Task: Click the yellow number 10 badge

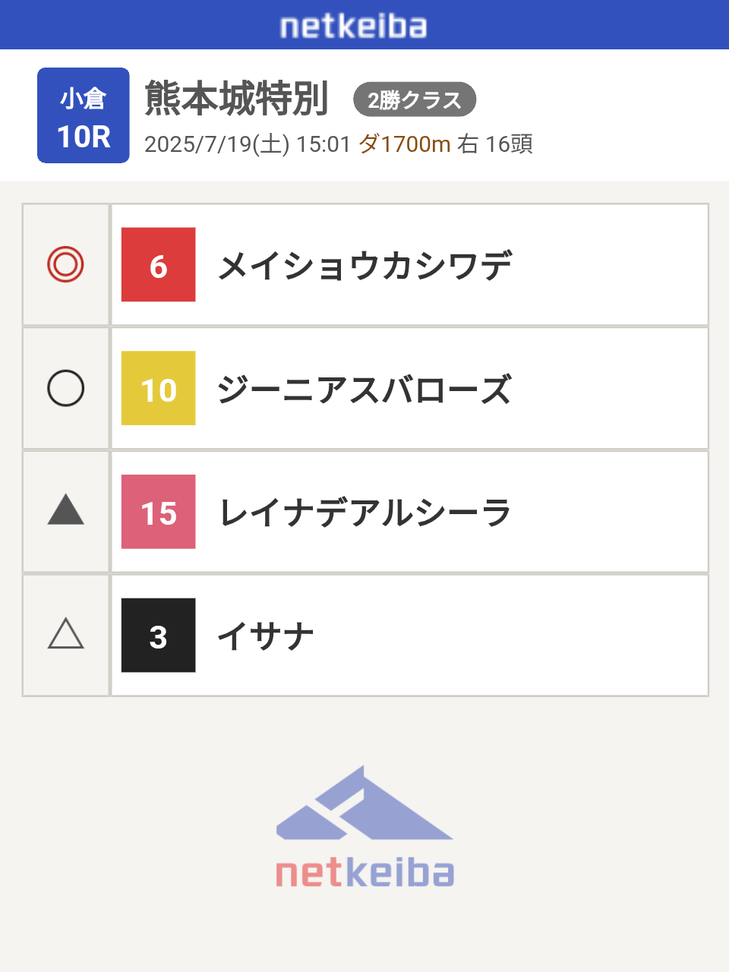Action: pos(159,388)
